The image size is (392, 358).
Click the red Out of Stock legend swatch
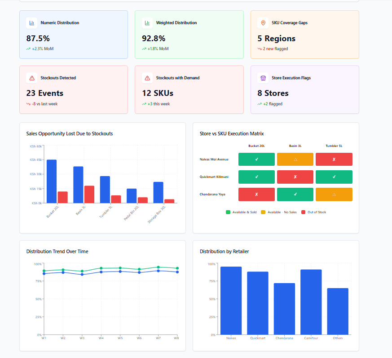(303, 212)
